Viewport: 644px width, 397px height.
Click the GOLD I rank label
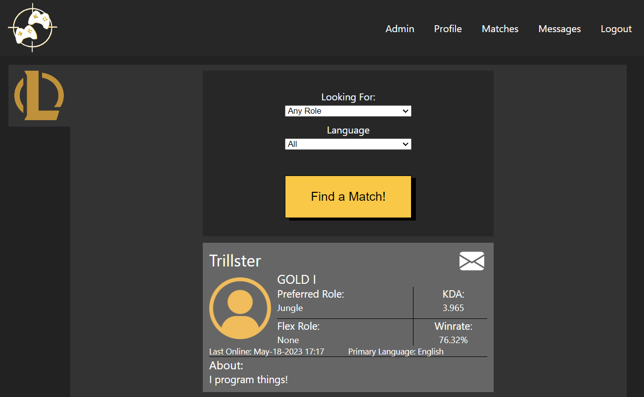296,280
